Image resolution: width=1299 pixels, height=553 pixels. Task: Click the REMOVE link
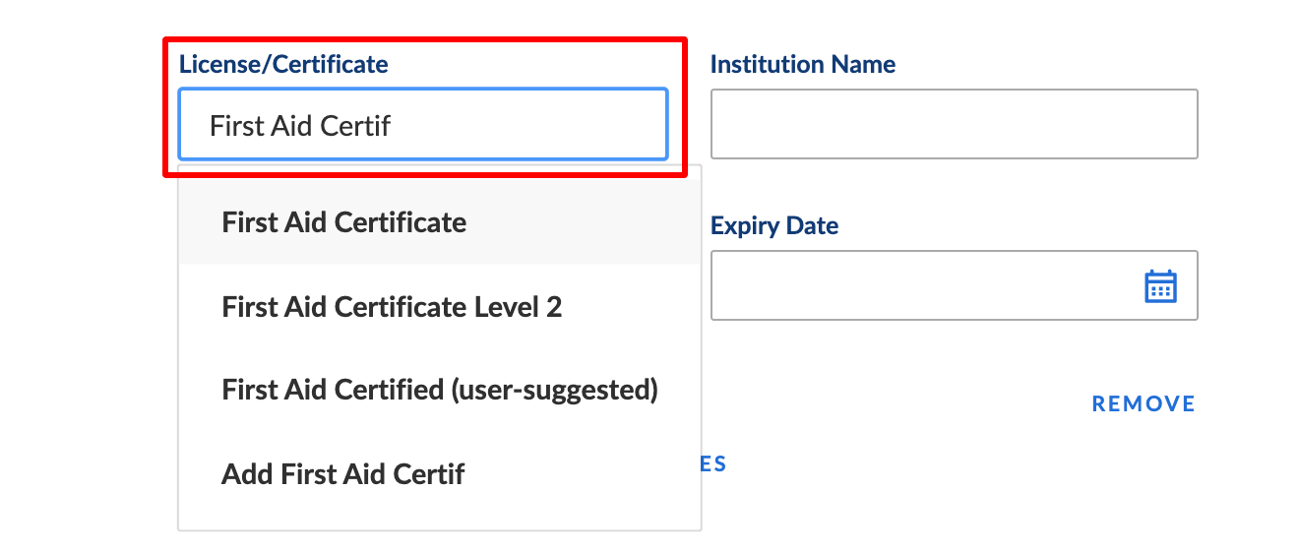coord(1144,403)
